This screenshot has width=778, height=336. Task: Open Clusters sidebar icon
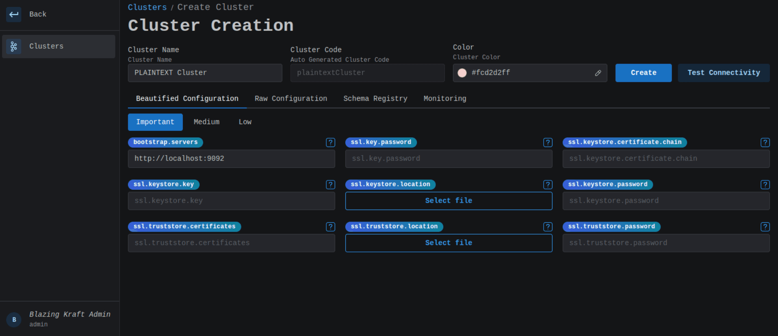14,46
